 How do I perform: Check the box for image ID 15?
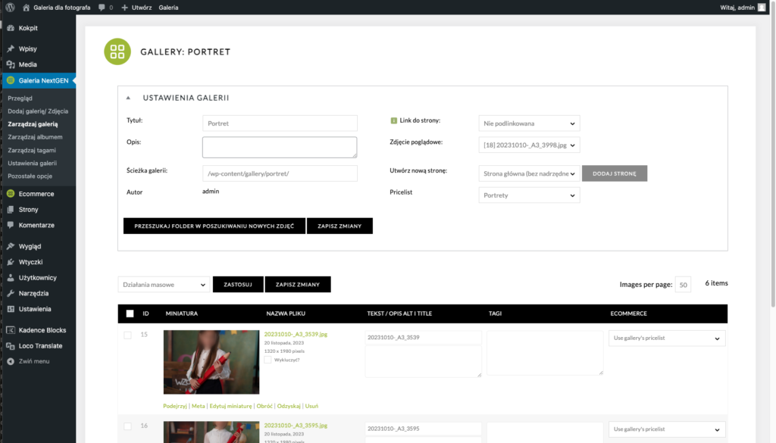tap(127, 335)
